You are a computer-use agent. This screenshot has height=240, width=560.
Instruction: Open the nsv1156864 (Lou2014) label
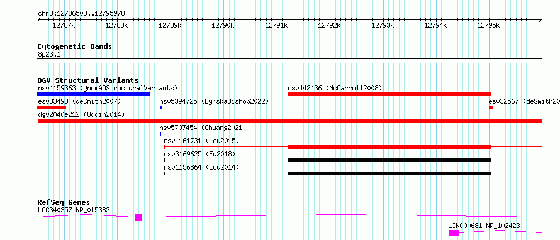[x=202, y=167]
